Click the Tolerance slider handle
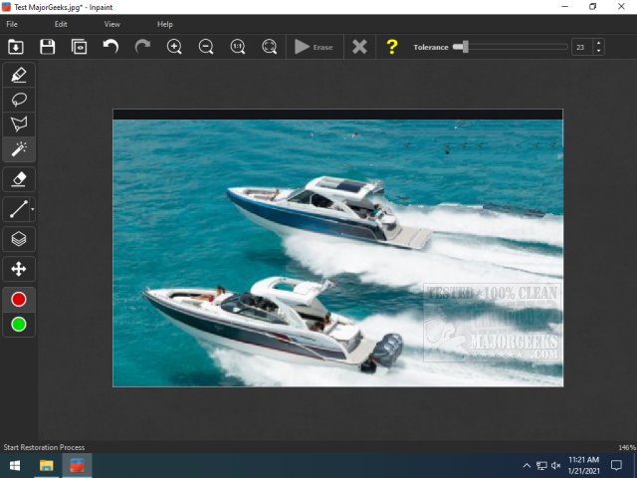The image size is (637, 478). click(458, 47)
